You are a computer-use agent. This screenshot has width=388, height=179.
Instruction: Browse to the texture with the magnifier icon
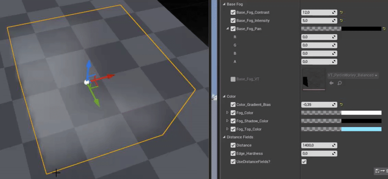339,83
